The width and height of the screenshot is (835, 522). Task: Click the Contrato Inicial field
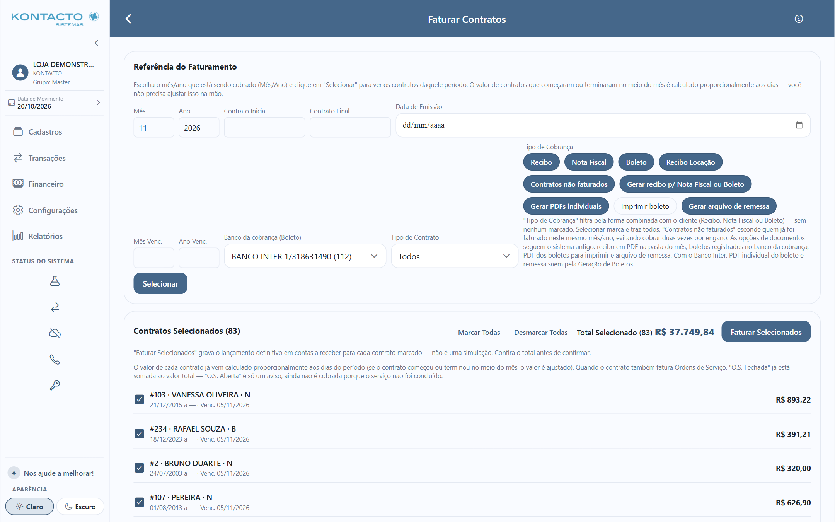[x=264, y=128]
